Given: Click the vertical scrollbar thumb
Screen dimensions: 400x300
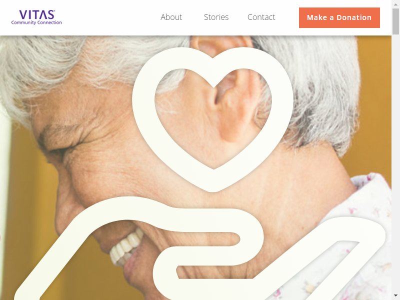Looking at the screenshot, I should pyautogui.click(x=395, y=21).
